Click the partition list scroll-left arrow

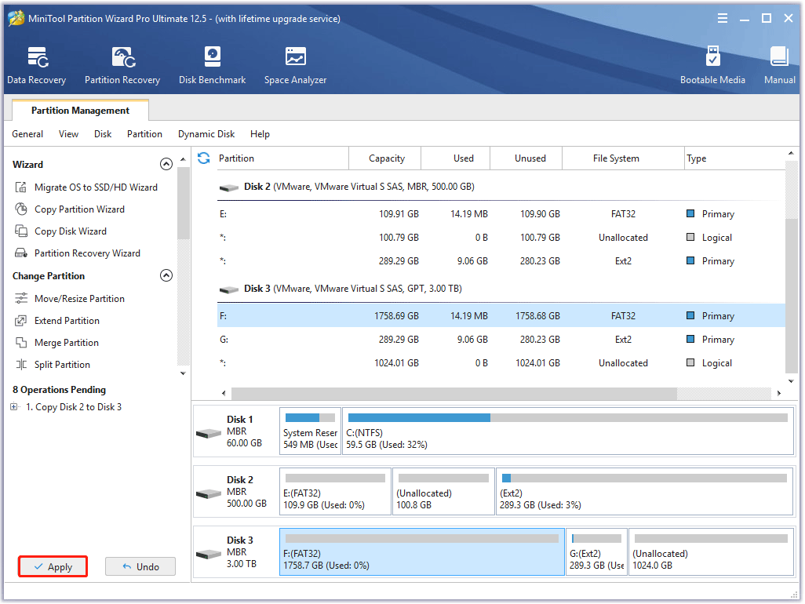[224, 393]
